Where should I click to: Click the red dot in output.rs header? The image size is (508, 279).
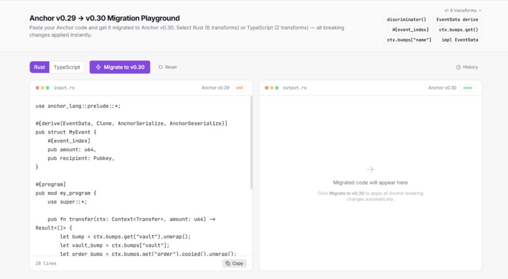[267, 88]
